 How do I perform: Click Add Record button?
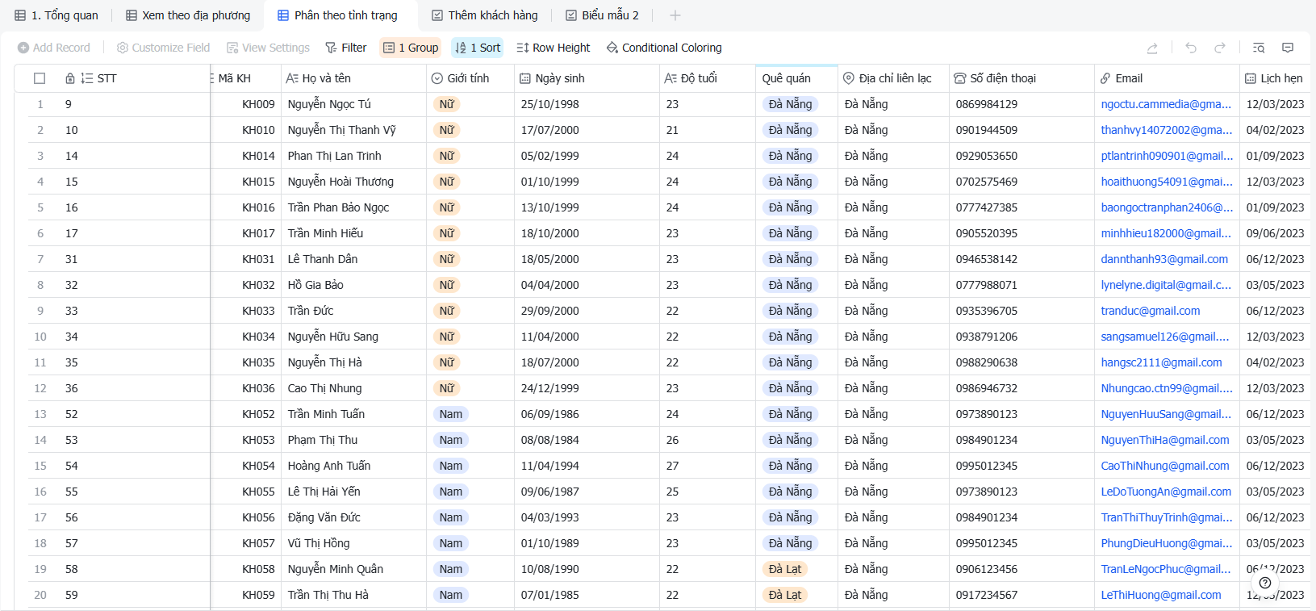click(54, 48)
